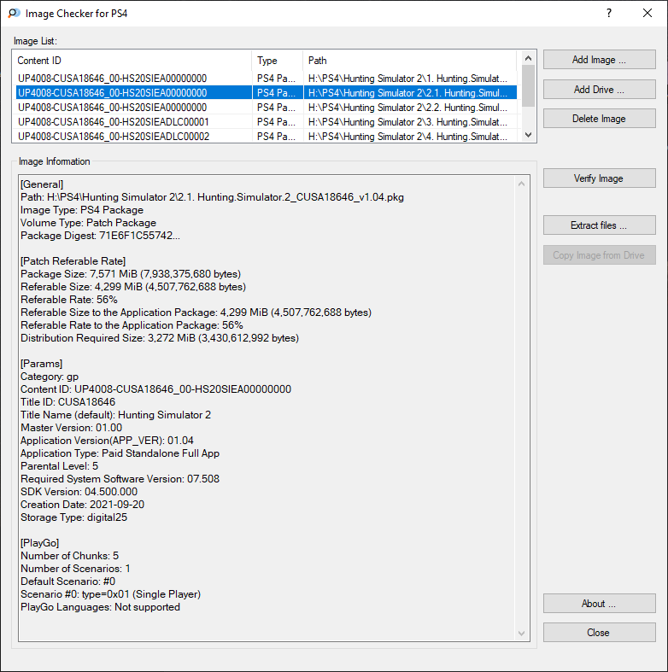The height and width of the screenshot is (672, 668).
Task: Click the line showing the .pkg file path
Action: (212, 197)
